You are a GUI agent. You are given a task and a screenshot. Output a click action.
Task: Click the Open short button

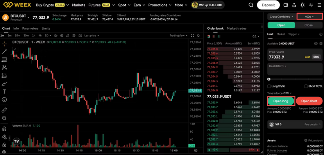(x=309, y=101)
